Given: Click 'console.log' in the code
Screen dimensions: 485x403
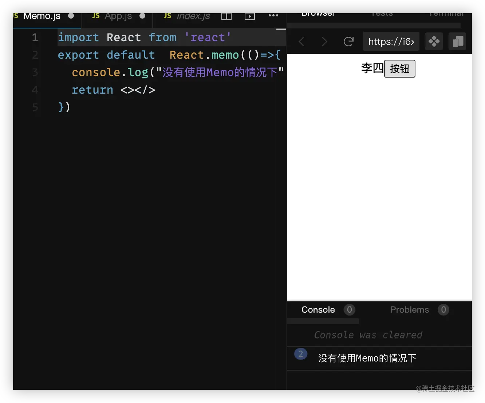Looking at the screenshot, I should [110, 73].
